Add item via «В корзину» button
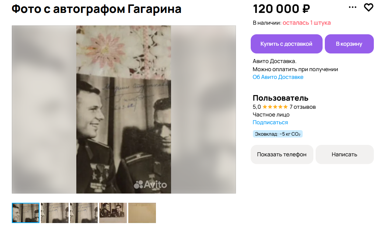This screenshot has height=226, width=379. [x=349, y=44]
